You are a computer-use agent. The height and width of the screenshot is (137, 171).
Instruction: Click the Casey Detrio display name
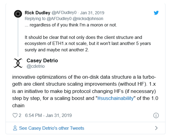click(x=42, y=61)
